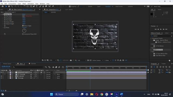The height and width of the screenshot is (97, 173).
Task: Toggle adjustment layer switch on Adjustment Layer 1
Action: point(41,72)
